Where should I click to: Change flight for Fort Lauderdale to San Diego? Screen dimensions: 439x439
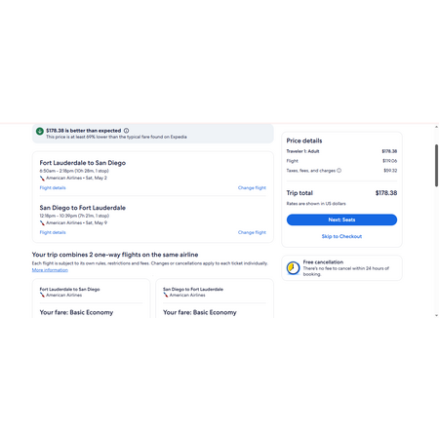pyautogui.click(x=252, y=188)
